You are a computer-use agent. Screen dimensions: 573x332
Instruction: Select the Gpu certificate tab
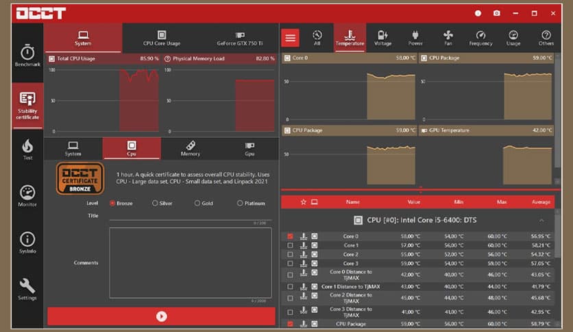pyautogui.click(x=249, y=149)
